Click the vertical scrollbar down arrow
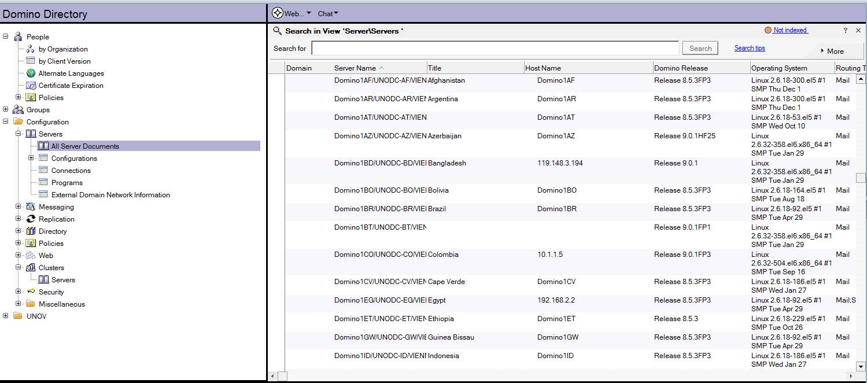The image size is (867, 383). [x=861, y=366]
